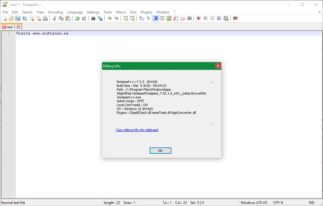The image size is (323, 206).
Task: Open the user defined language icon
Action: click(x=162, y=18)
